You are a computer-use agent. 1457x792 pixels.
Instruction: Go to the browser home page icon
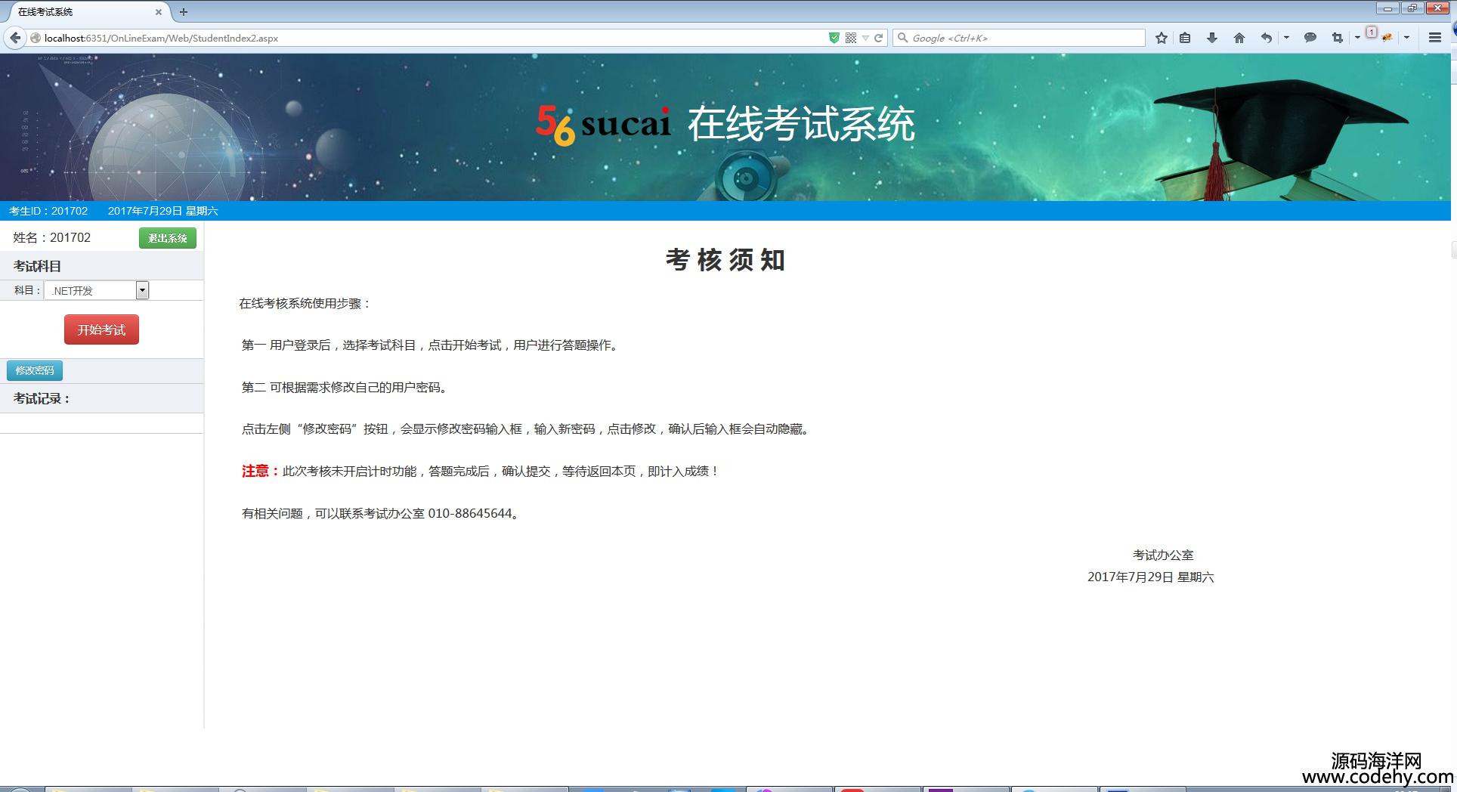click(x=1239, y=38)
